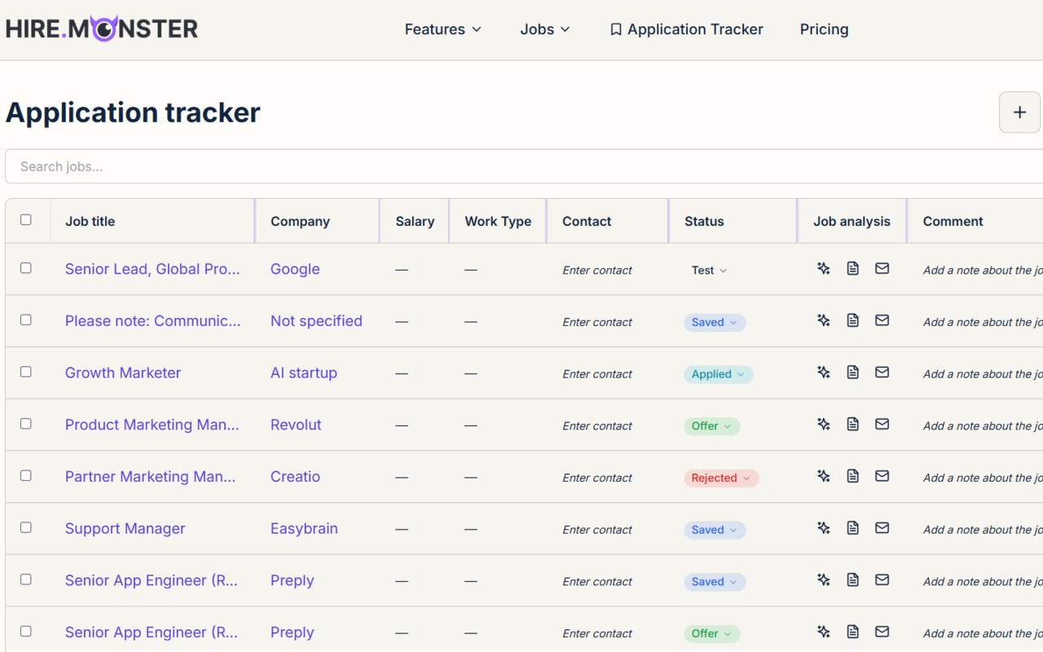Open the Rejected status dropdown for Creatio
The image size is (1043, 652).
(x=721, y=478)
